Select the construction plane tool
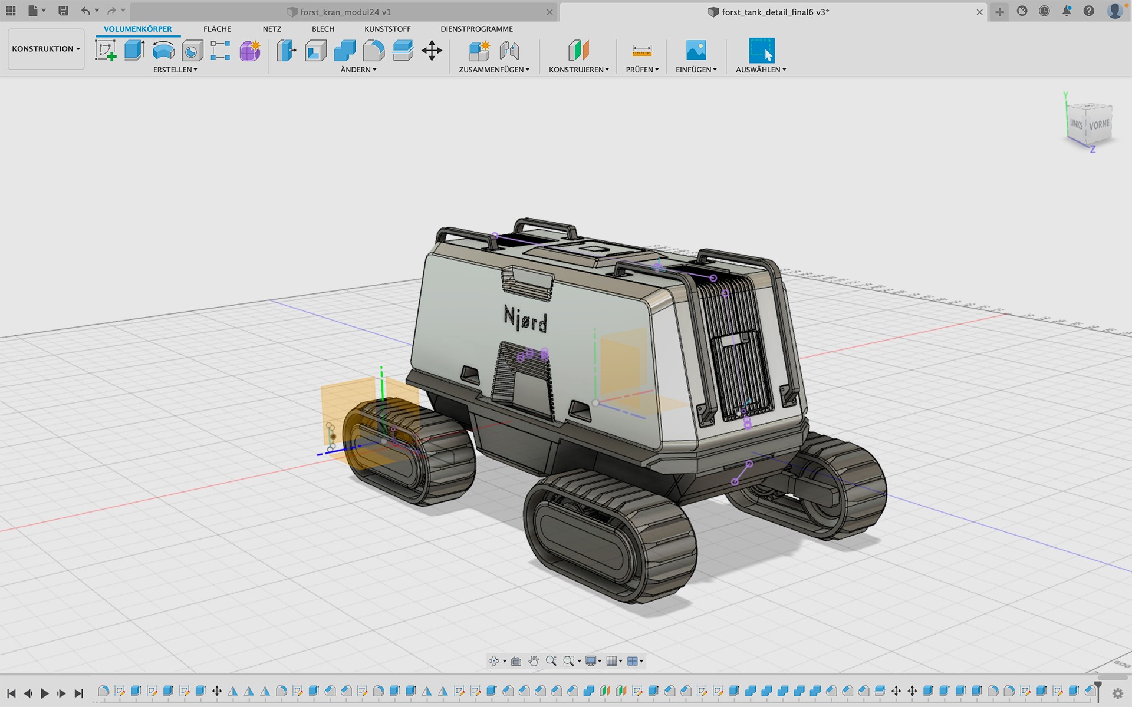This screenshot has height=707, width=1132. [578, 51]
